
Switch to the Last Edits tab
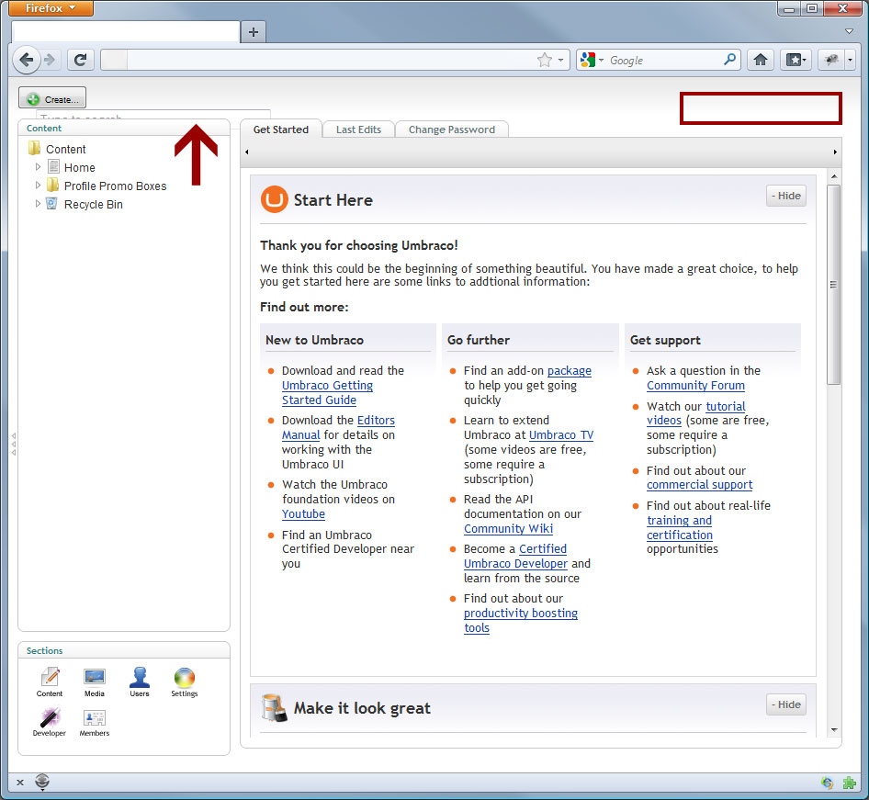(x=358, y=130)
